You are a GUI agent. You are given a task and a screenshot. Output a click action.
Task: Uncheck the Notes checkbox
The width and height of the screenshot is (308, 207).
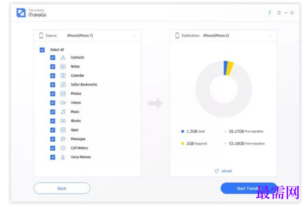(x=52, y=66)
